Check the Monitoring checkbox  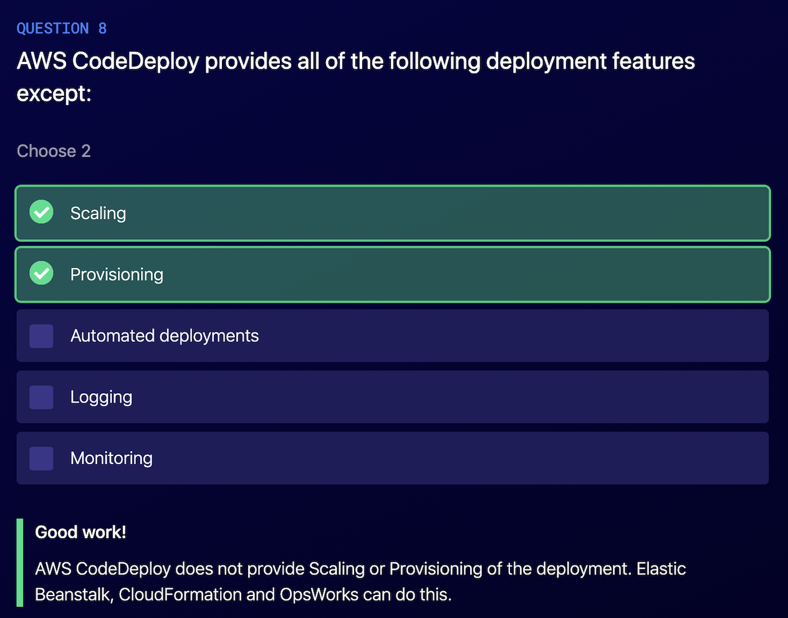click(41, 458)
